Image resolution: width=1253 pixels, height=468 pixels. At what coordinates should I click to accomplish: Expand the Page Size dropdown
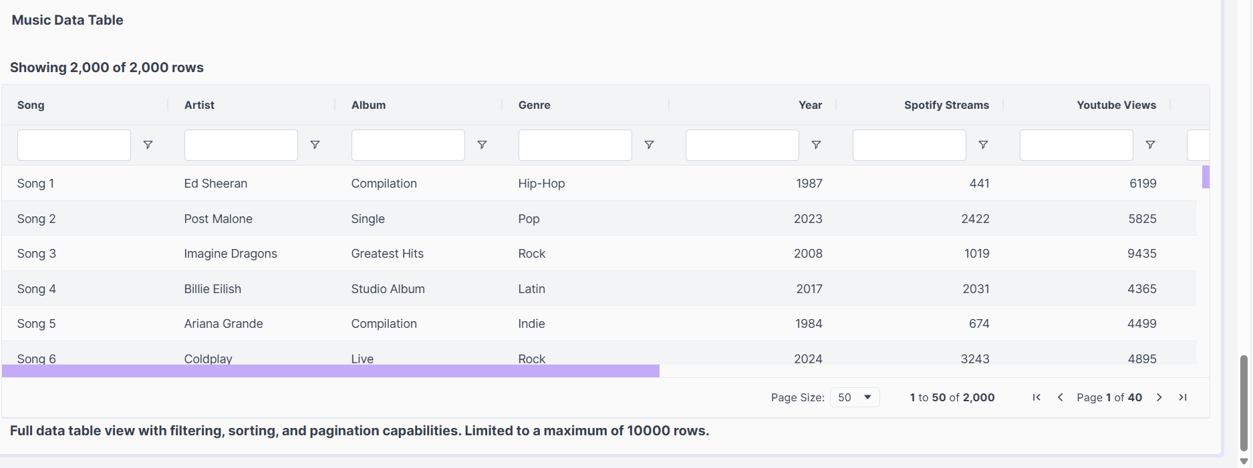(x=855, y=397)
